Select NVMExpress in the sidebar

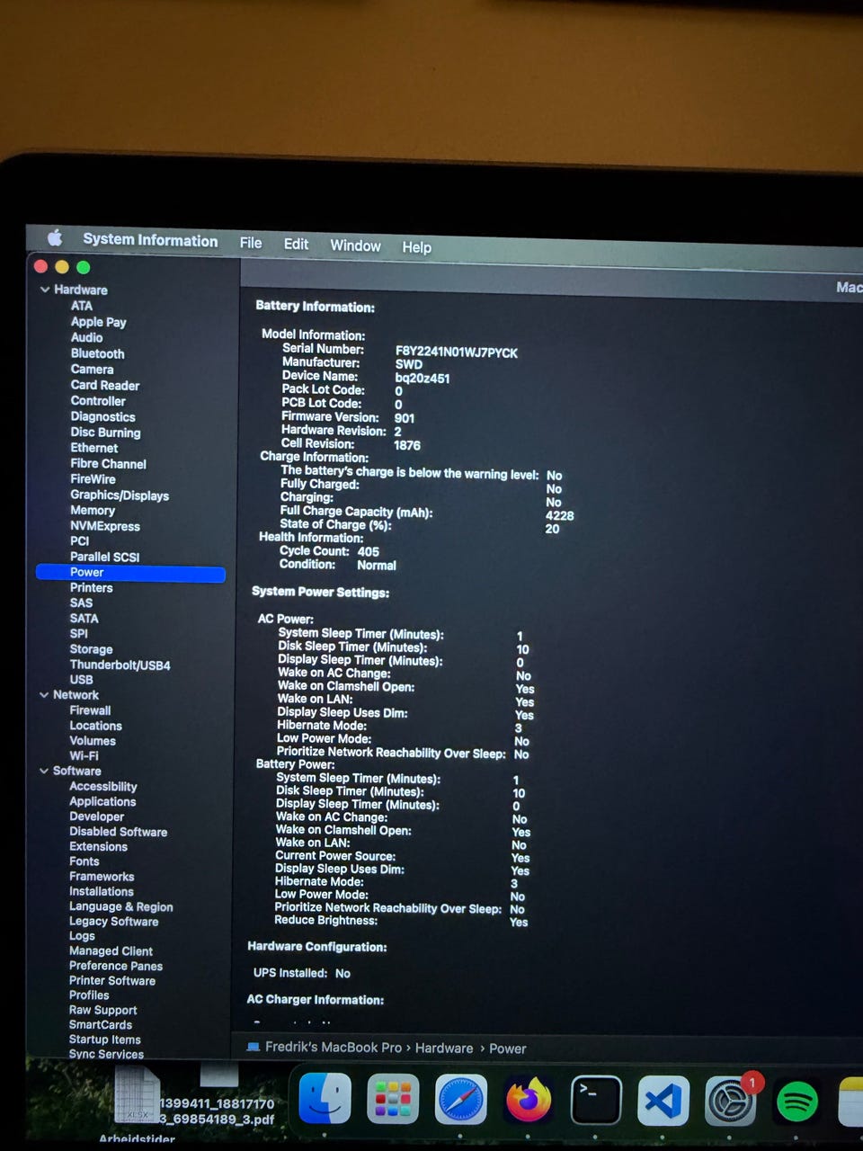click(x=105, y=526)
